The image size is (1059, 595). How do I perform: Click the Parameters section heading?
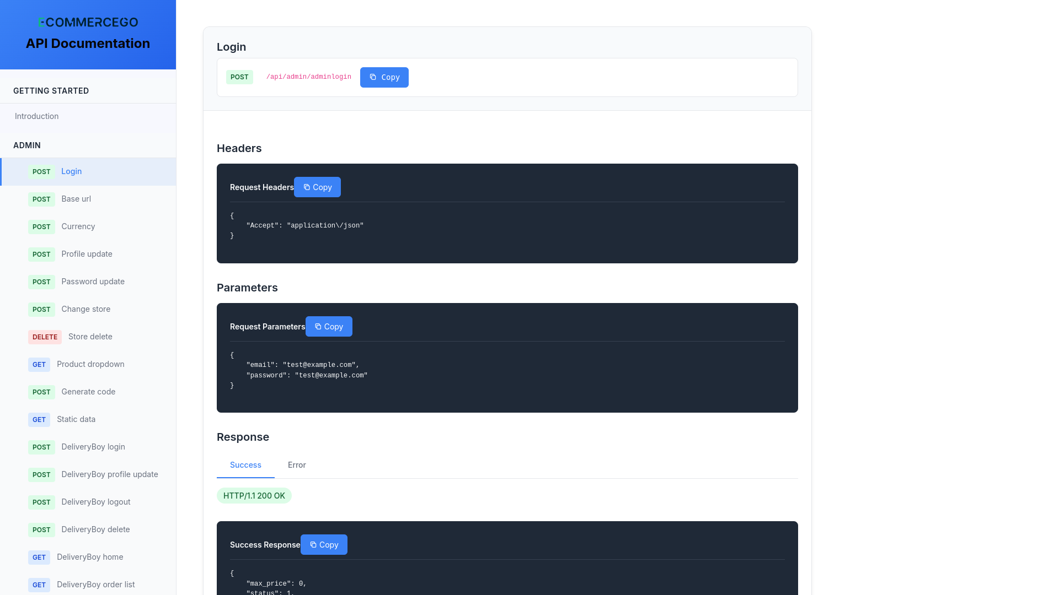point(247,288)
